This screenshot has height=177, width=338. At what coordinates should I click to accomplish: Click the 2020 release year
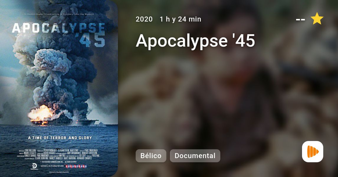point(144,19)
